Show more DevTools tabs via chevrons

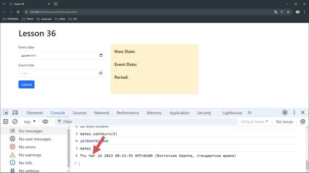[x=250, y=113]
